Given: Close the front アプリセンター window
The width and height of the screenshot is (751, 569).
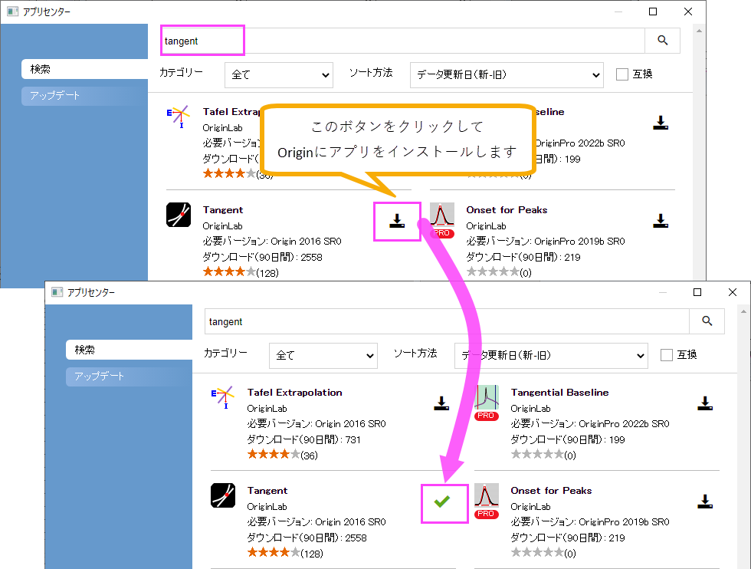Looking at the screenshot, I should 733,292.
